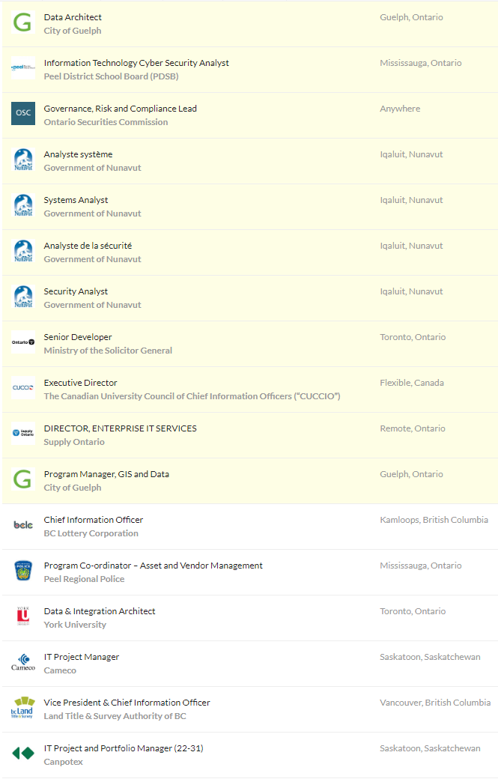Select the Peel Regional Police badge icon
Viewport: 498px width, 782px height.
pyautogui.click(x=23, y=572)
